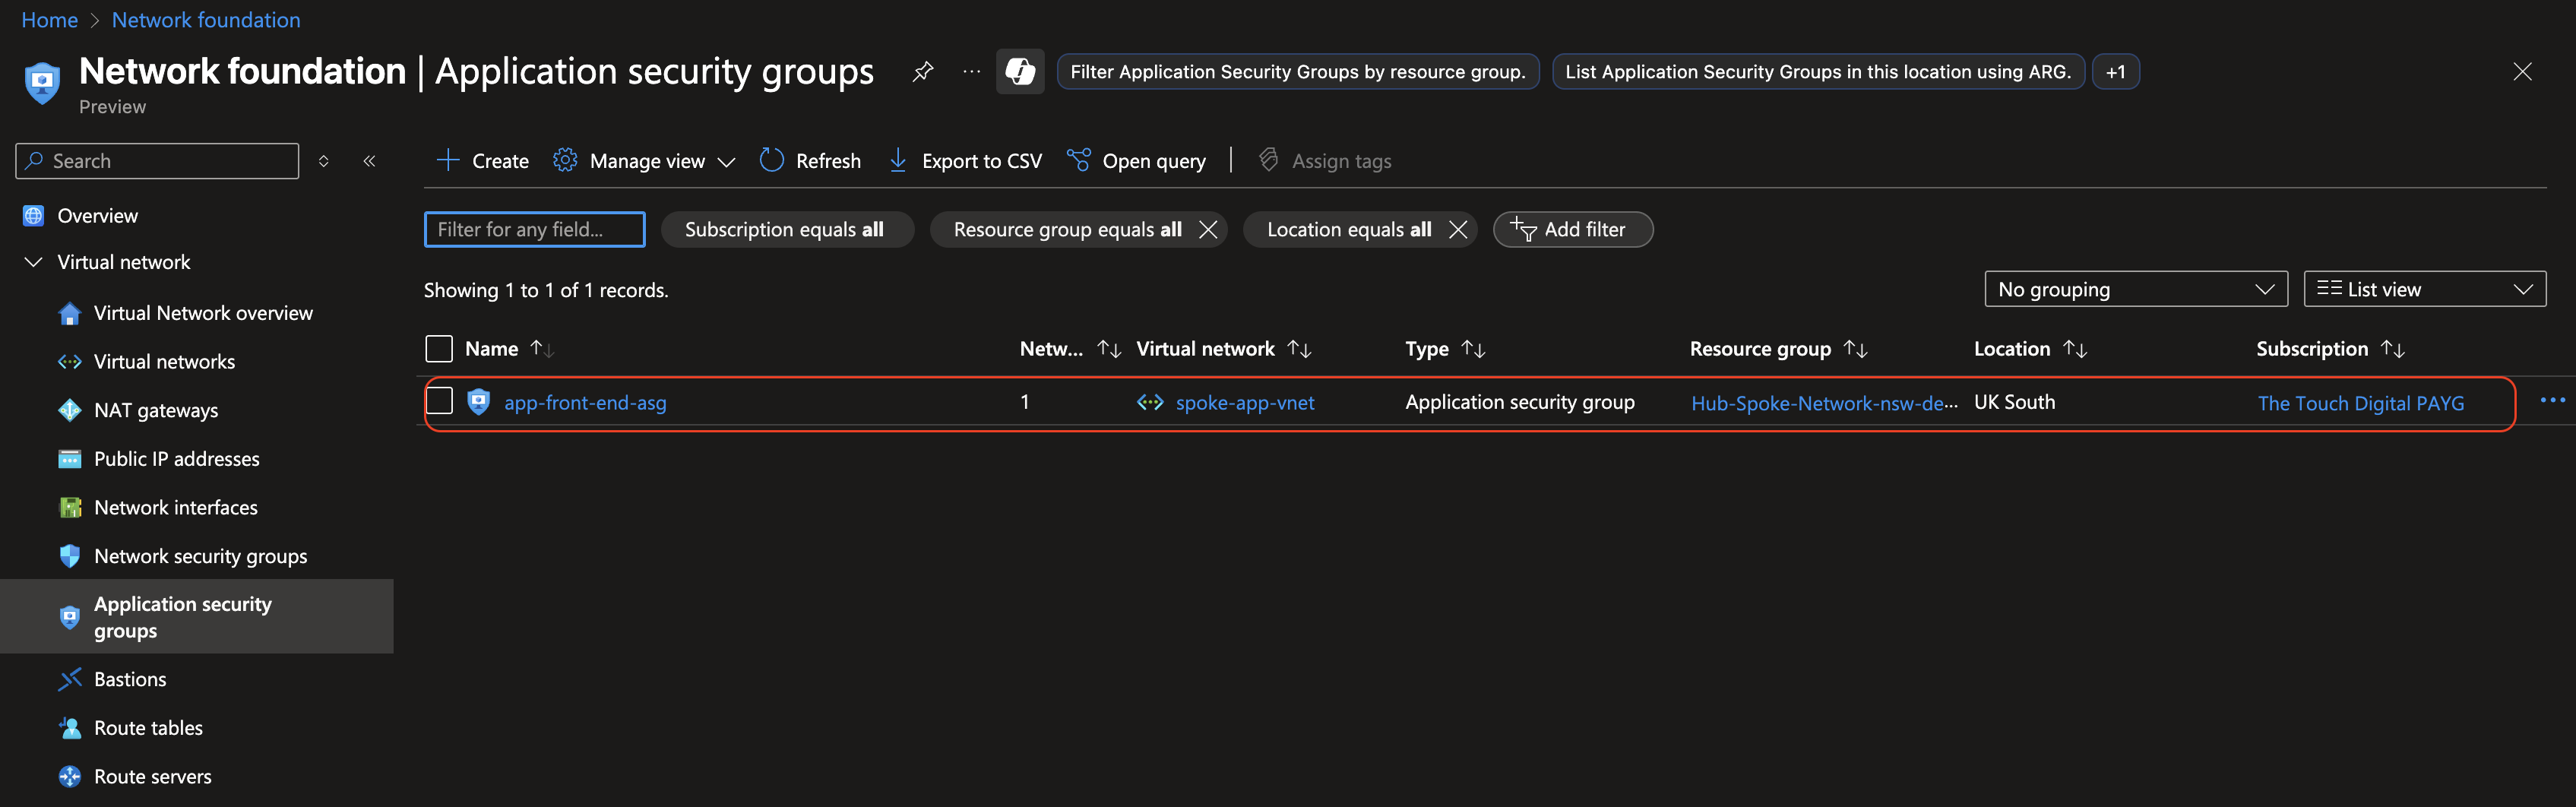The image size is (2576, 807).
Task: Select the app-front-end-asg row checkbox
Action: point(438,400)
